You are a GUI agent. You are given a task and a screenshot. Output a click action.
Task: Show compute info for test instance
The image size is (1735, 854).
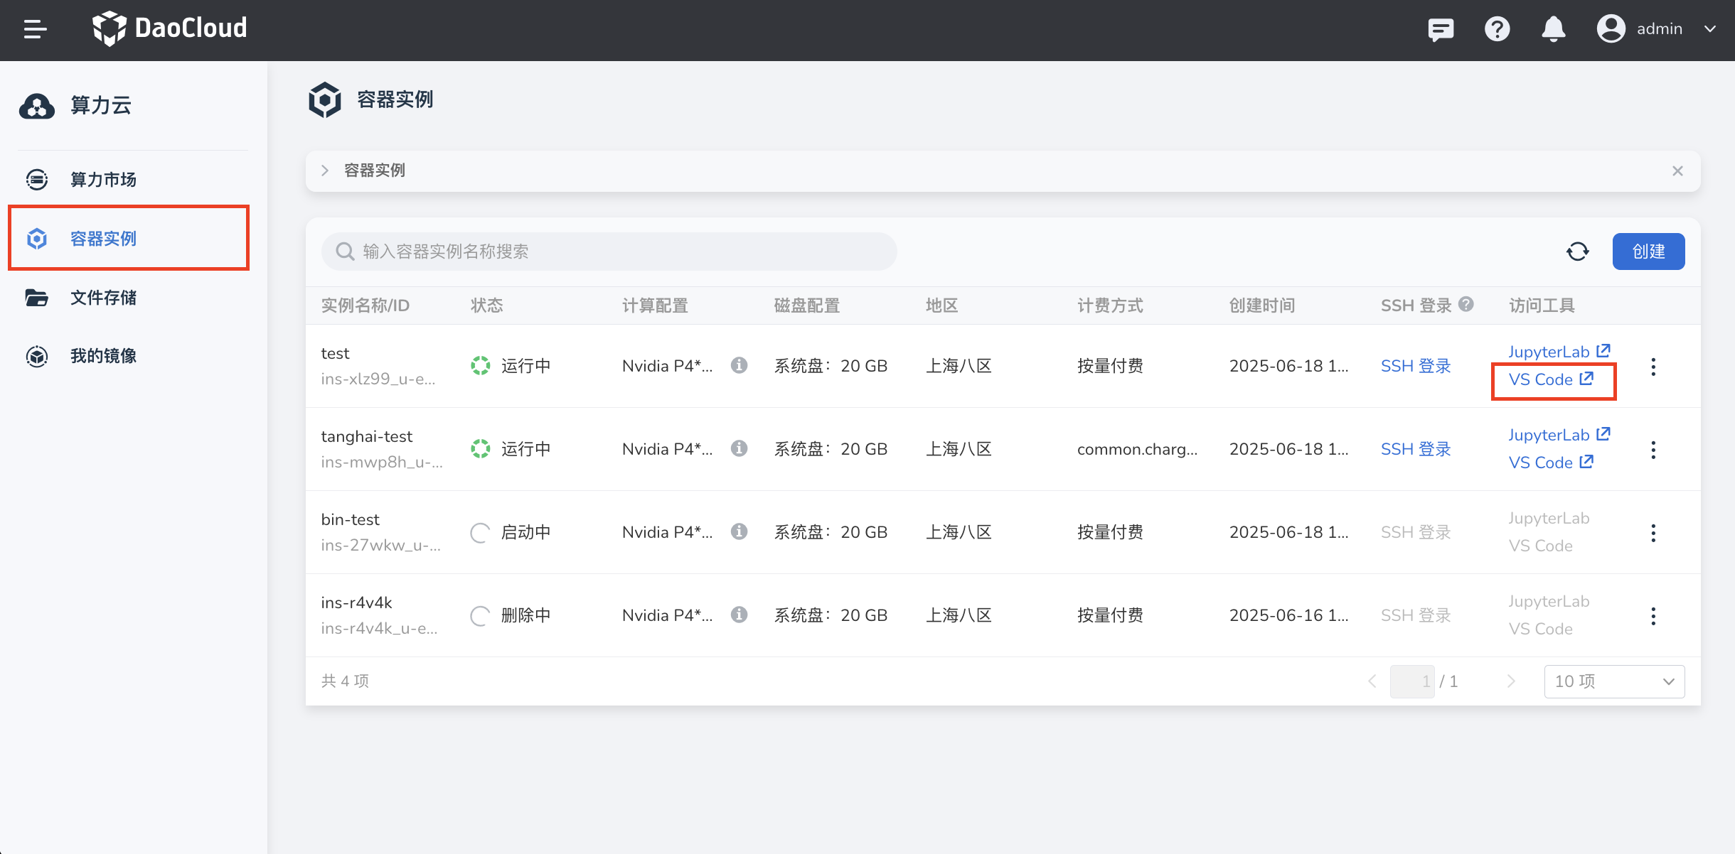click(x=740, y=365)
